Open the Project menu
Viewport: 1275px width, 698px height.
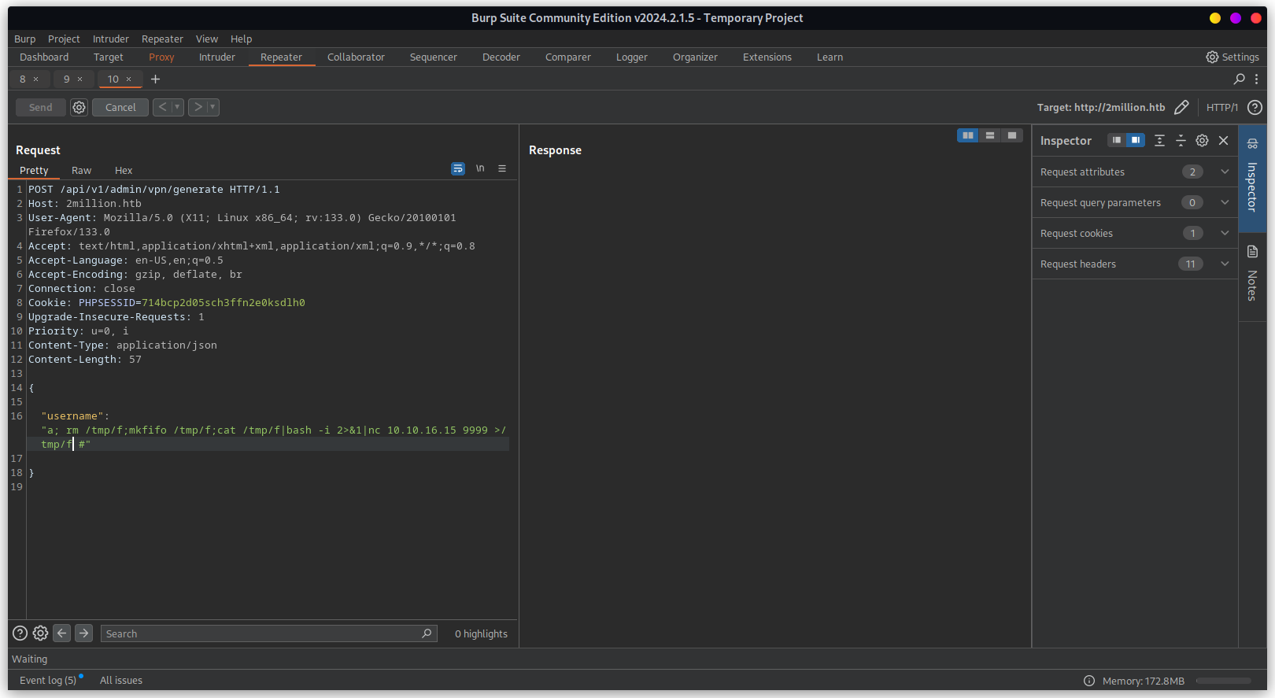point(64,39)
